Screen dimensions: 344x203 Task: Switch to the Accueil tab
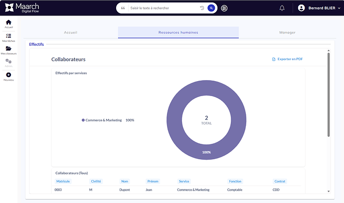coord(71,32)
